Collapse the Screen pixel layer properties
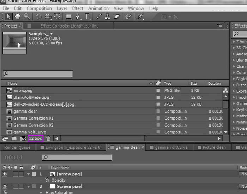 (29, 187)
